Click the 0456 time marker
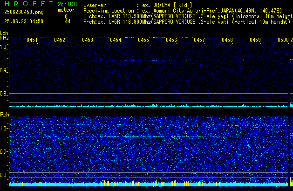This screenshot has width=293, height=191. (x=171, y=40)
